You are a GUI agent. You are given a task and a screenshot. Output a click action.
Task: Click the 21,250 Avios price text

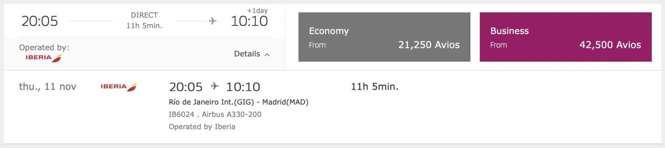tap(429, 45)
